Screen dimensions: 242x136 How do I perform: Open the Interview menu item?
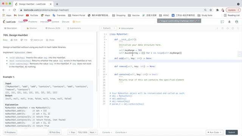click(x=44, y=22)
